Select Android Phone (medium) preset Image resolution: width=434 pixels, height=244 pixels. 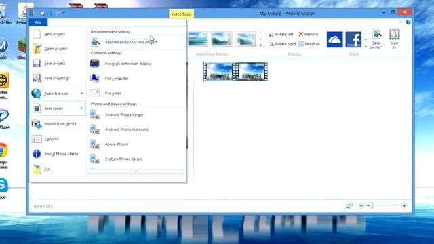[136, 129]
